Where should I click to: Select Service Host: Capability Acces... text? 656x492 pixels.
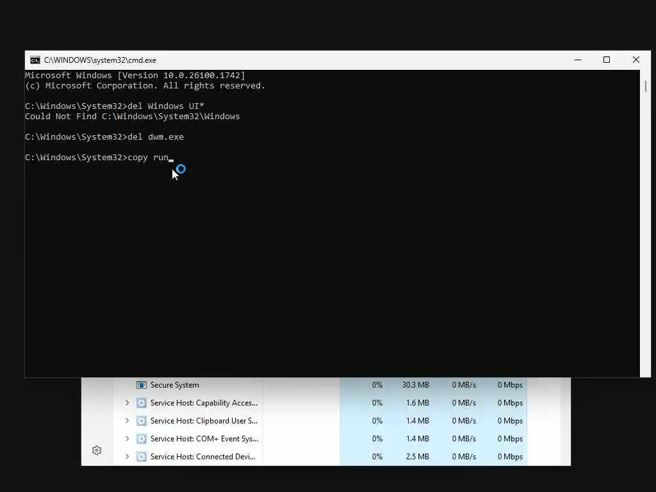[204, 403]
